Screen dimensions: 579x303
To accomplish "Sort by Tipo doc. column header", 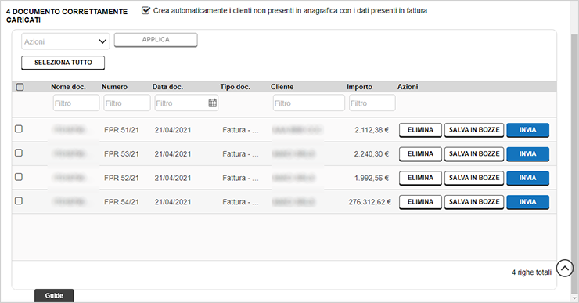I will point(236,87).
